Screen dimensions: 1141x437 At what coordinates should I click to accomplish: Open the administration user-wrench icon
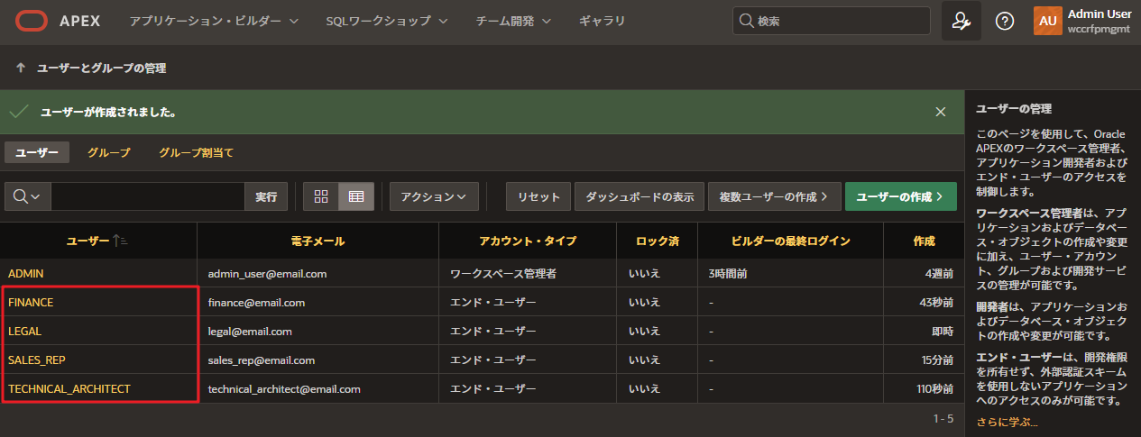962,21
